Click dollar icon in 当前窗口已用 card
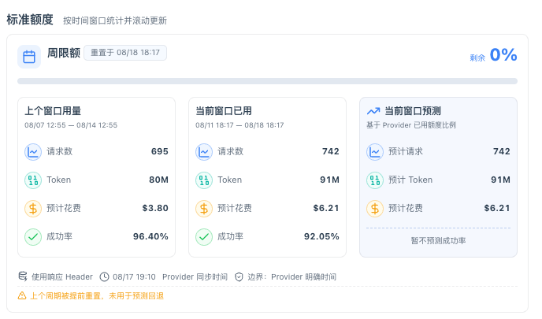This screenshot has width=542, height=319. tap(204, 209)
